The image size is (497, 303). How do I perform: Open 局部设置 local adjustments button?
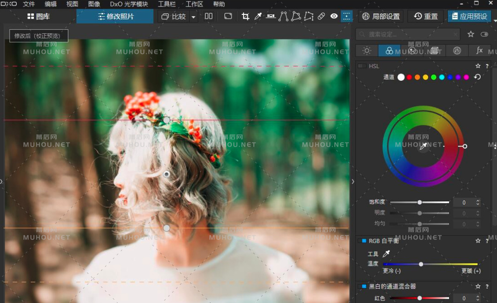[381, 16]
